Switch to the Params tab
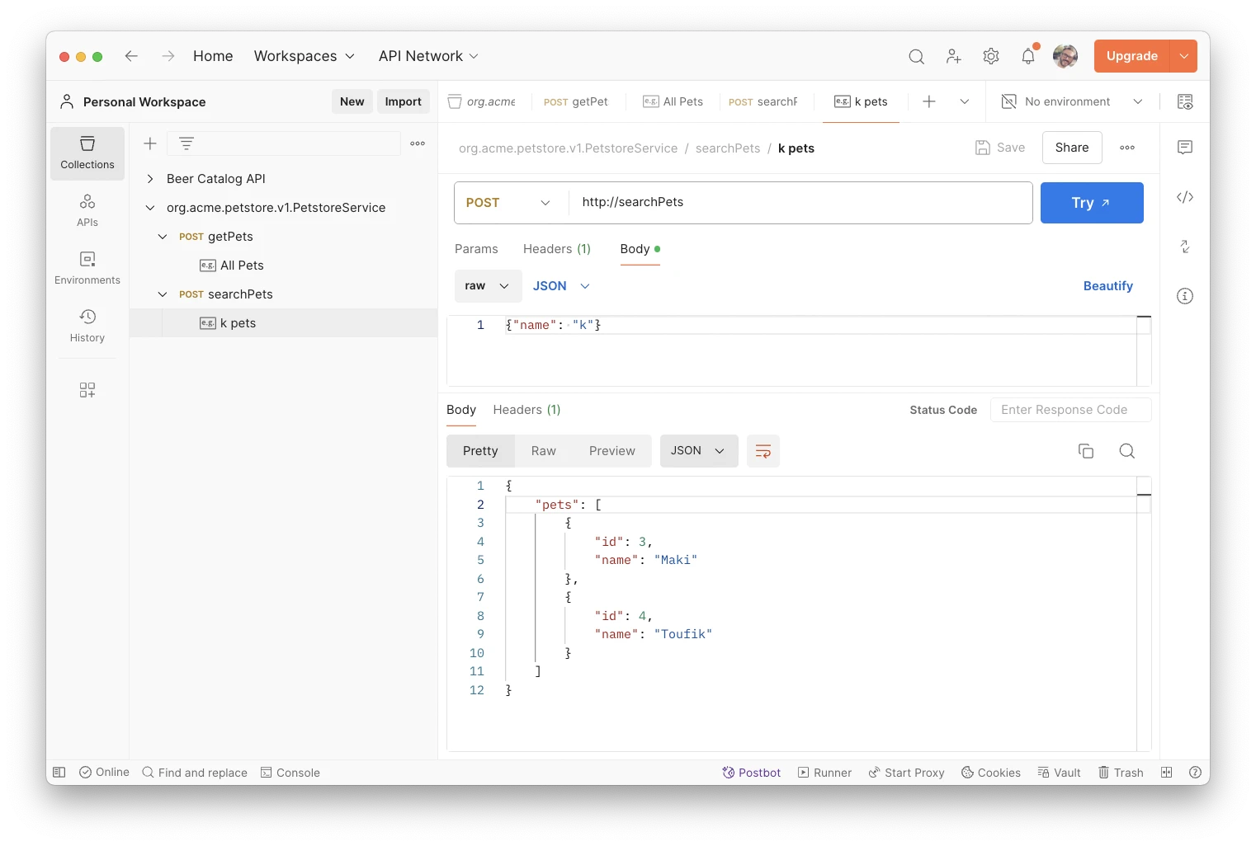The width and height of the screenshot is (1256, 846). pyautogui.click(x=476, y=249)
